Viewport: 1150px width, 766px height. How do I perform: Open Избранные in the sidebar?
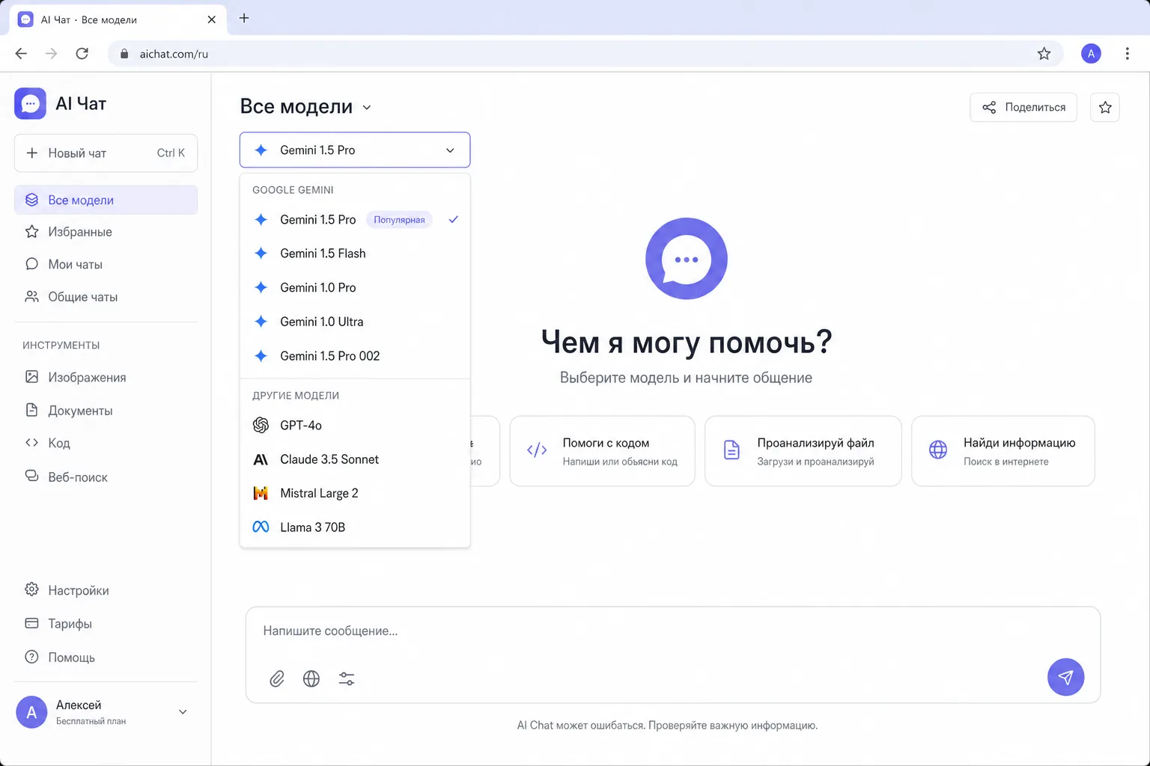click(106, 232)
